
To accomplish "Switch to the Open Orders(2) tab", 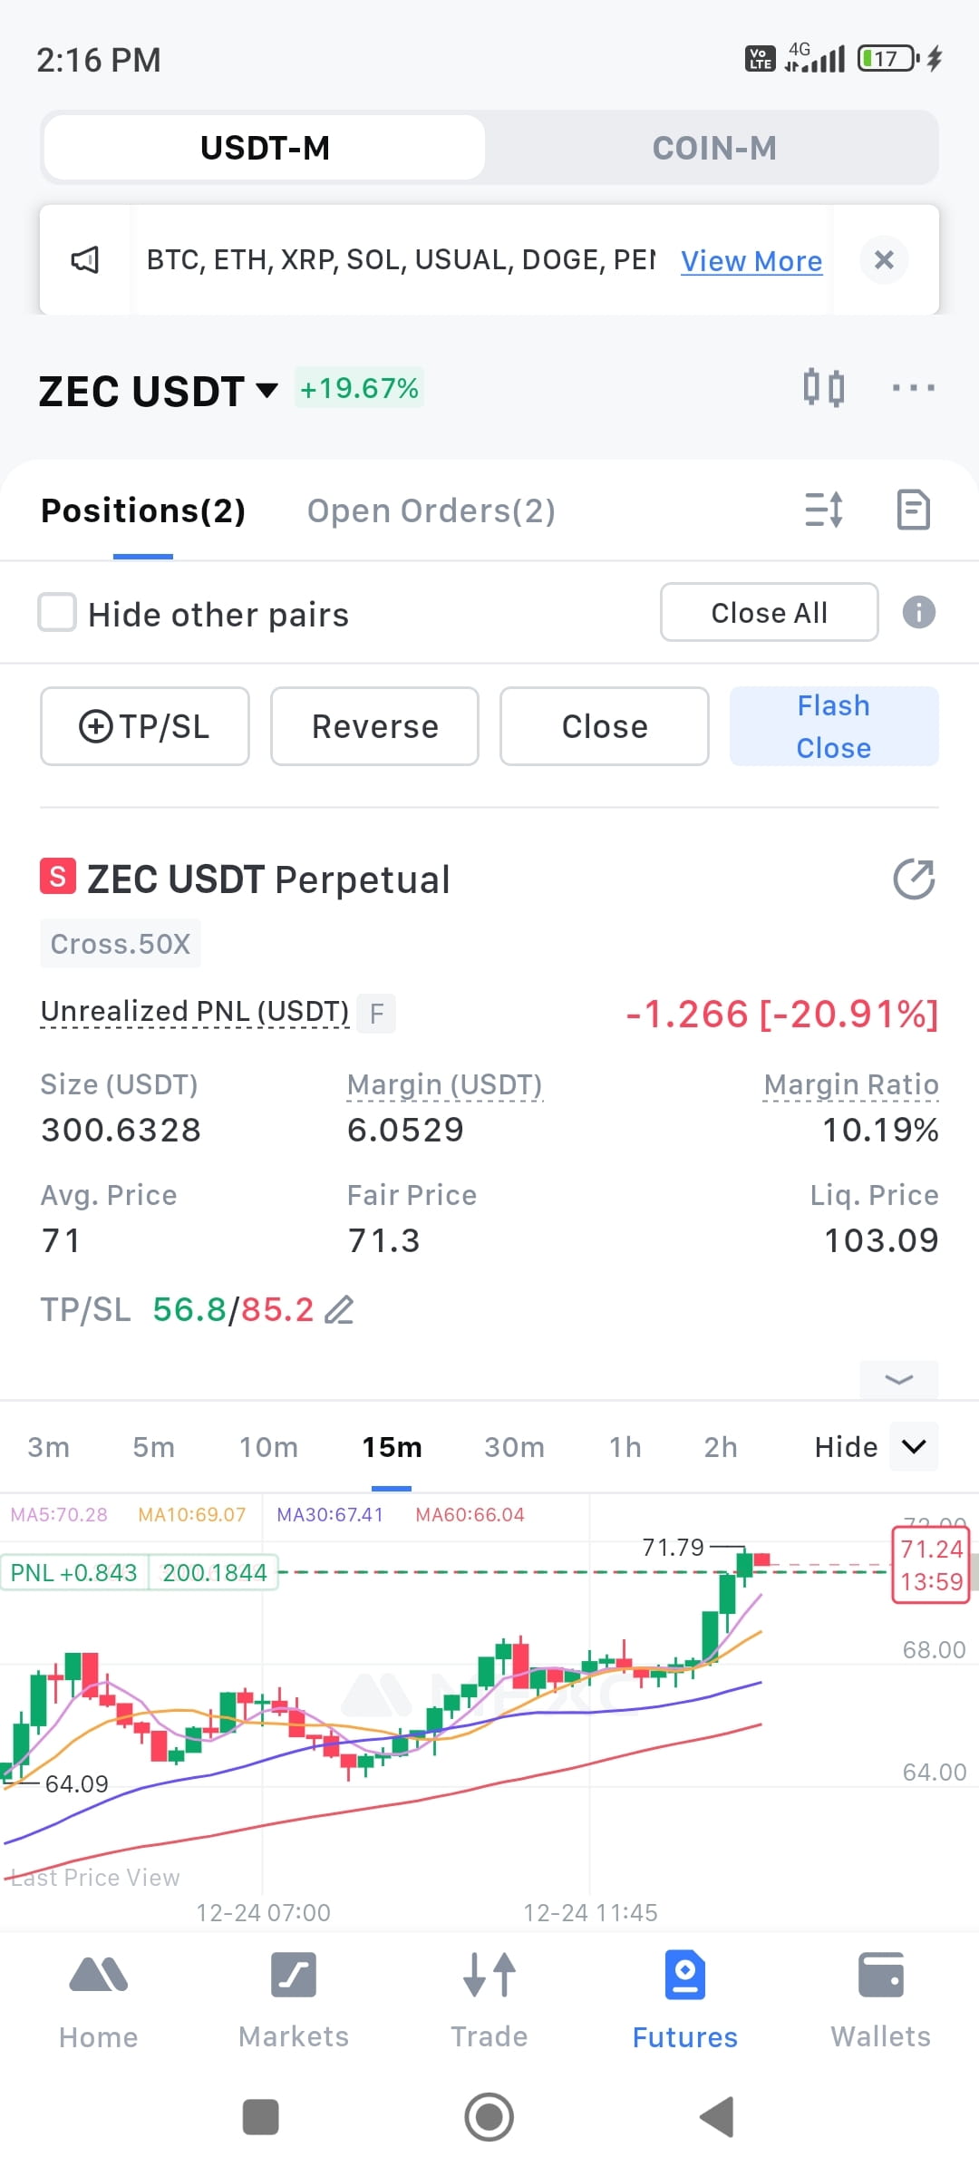I will tap(431, 510).
